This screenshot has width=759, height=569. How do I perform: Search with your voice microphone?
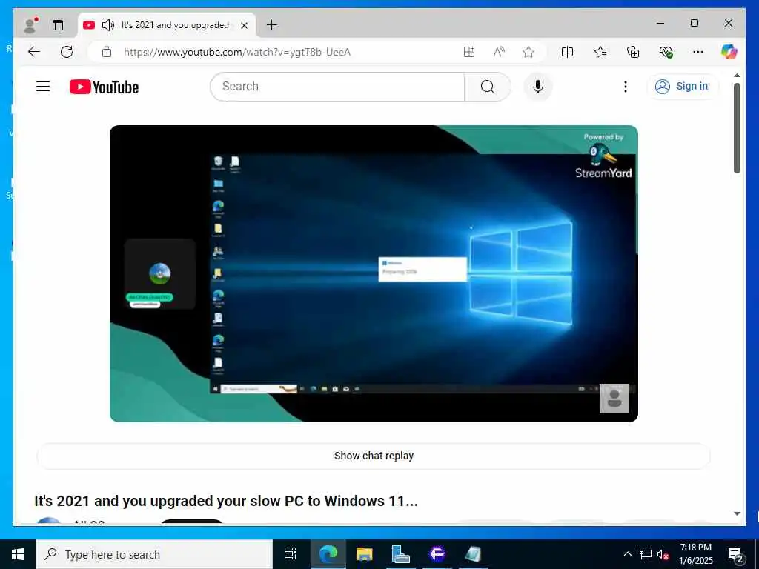[538, 87]
